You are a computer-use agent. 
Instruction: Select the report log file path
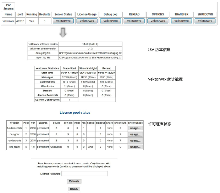click(x=90, y=58)
